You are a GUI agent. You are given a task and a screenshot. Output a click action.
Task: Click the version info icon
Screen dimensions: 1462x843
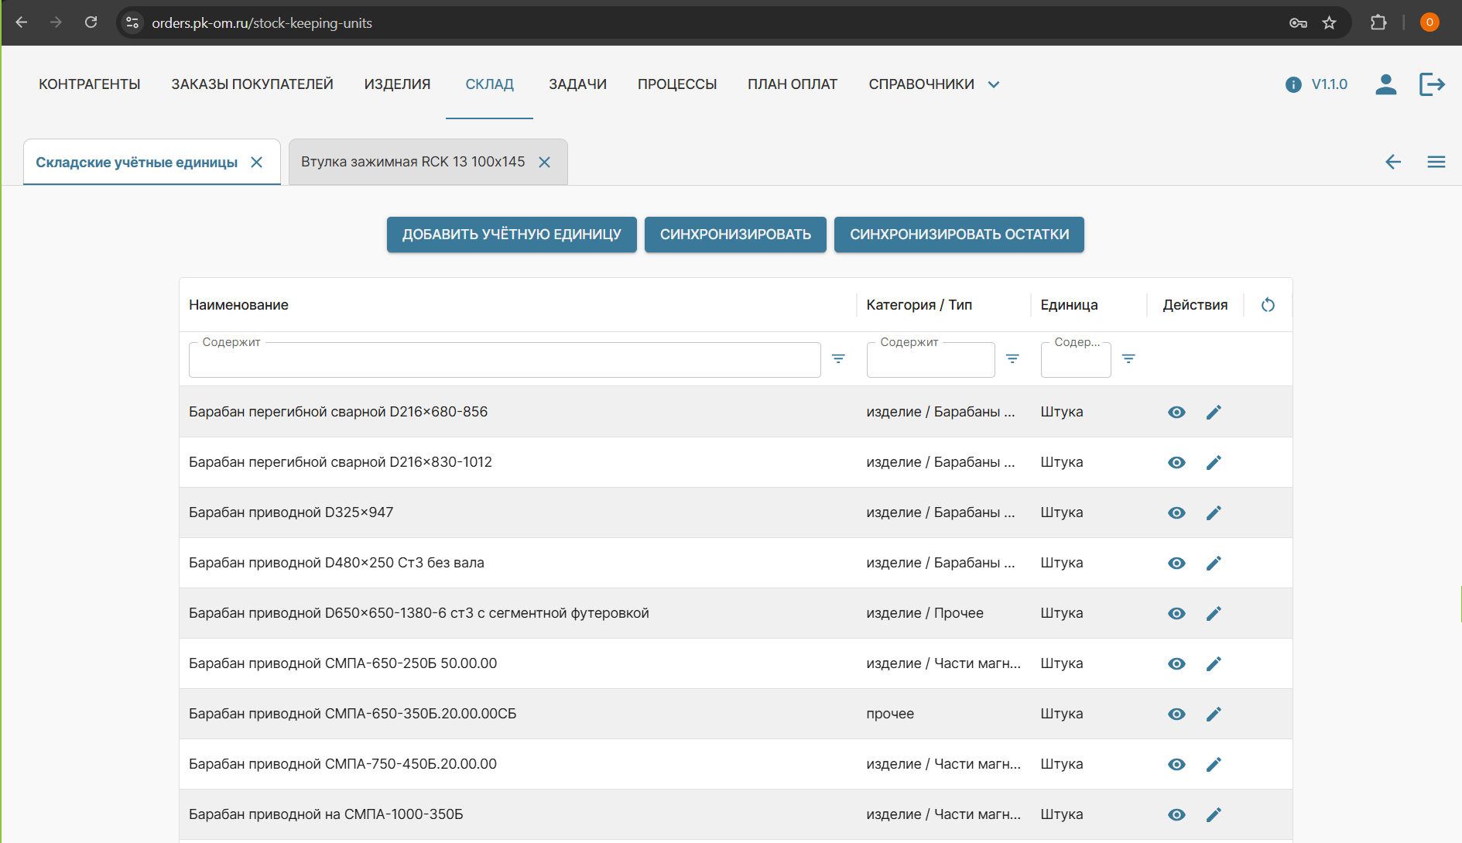pyautogui.click(x=1293, y=84)
